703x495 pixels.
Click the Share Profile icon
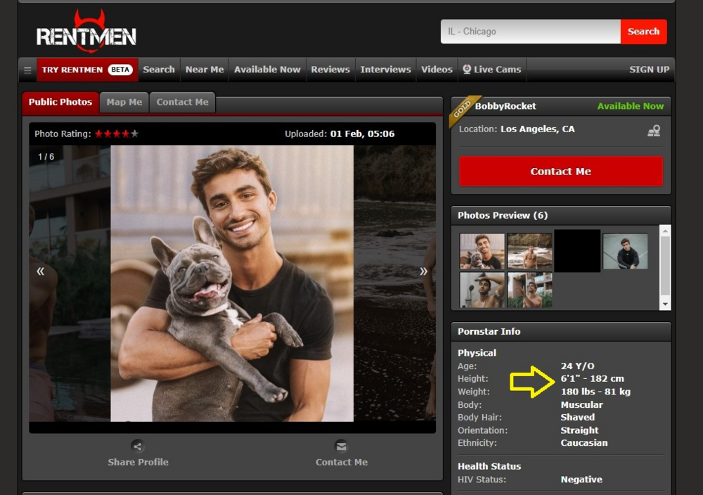pyautogui.click(x=138, y=446)
